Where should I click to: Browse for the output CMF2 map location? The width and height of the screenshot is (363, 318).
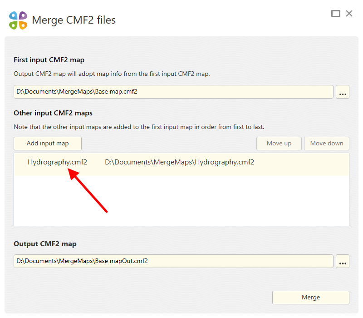(x=343, y=261)
